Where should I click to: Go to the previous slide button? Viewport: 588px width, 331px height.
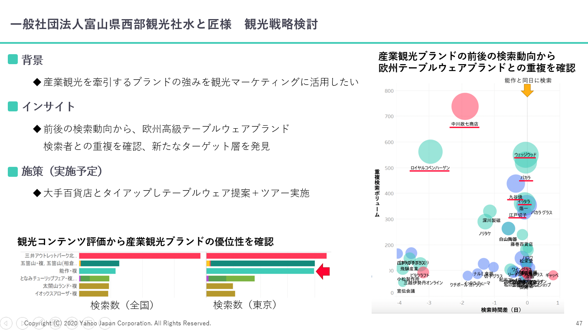[6, 323]
